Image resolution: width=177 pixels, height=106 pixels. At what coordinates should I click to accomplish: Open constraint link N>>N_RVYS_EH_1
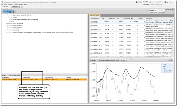[96, 41]
